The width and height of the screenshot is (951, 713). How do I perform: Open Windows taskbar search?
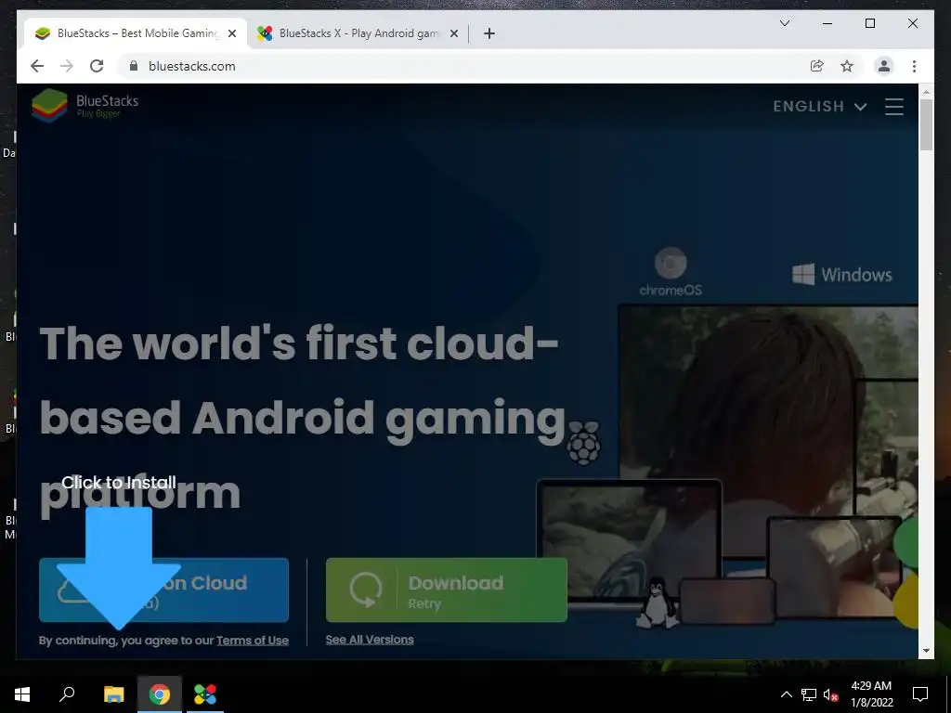click(67, 694)
